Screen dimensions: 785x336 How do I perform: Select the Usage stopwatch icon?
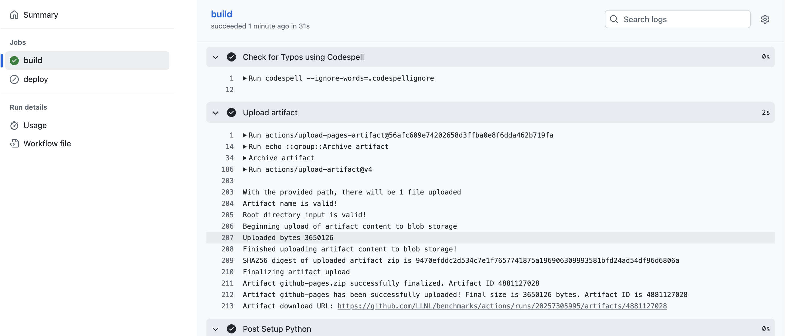tap(14, 125)
